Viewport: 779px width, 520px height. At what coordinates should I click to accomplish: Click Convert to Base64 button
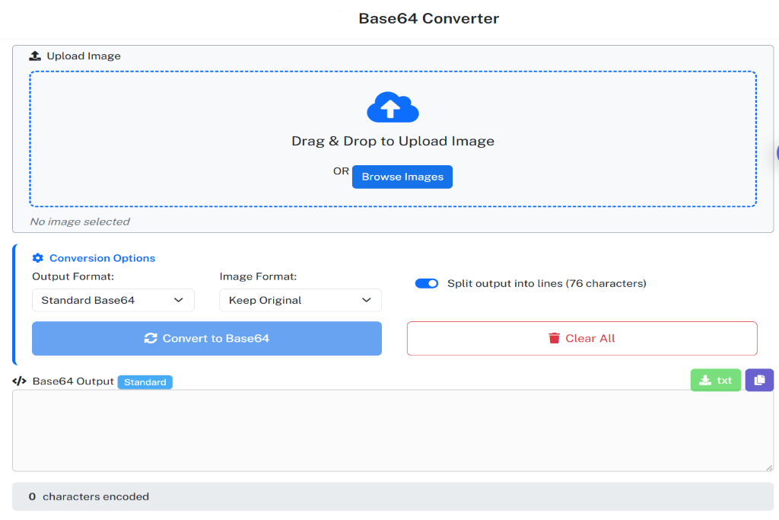pyautogui.click(x=207, y=339)
